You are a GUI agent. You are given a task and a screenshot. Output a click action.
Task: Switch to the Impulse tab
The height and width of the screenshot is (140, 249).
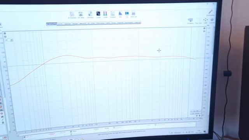pos(75,24)
